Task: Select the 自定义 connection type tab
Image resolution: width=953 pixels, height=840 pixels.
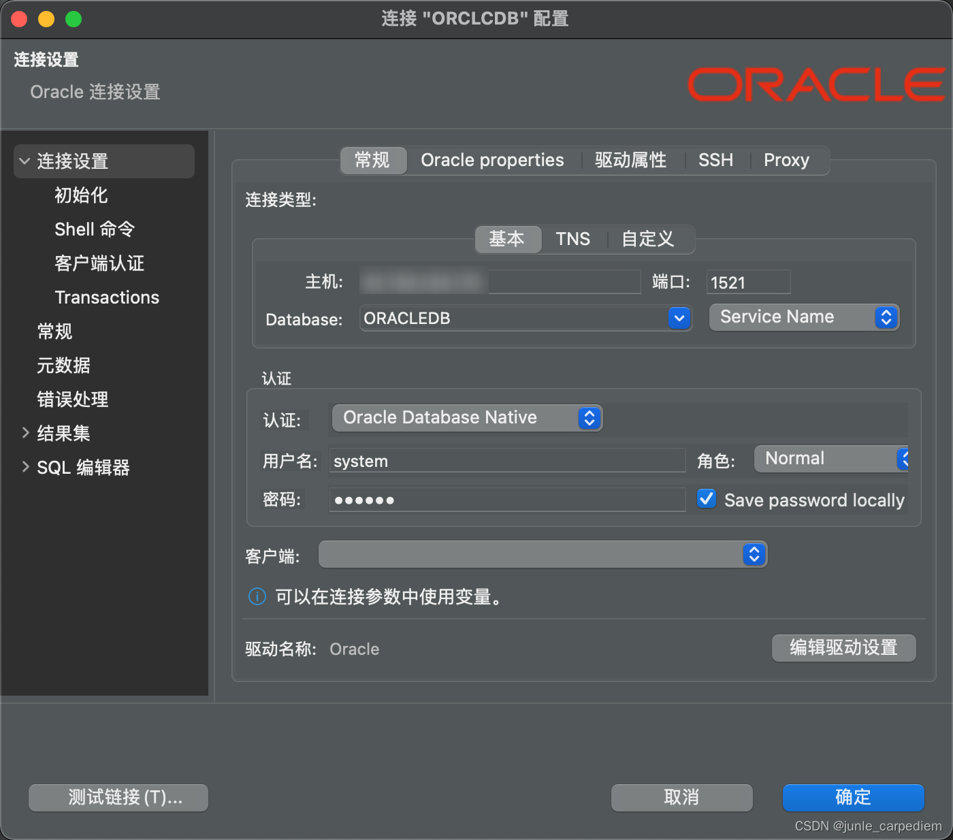Action: [x=648, y=240]
